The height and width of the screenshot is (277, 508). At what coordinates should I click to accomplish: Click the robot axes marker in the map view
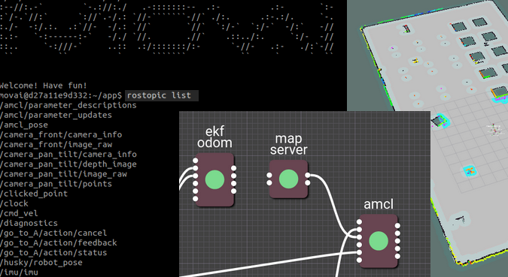pos(495,130)
